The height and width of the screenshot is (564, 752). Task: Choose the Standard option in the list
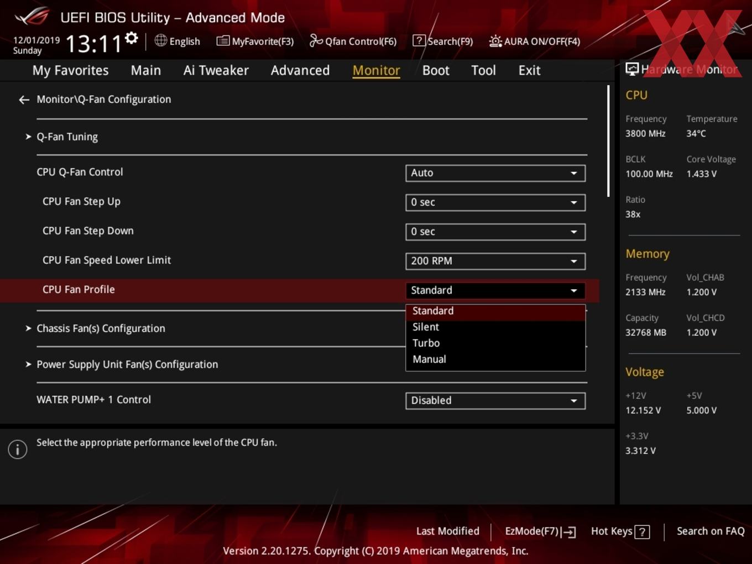point(495,311)
